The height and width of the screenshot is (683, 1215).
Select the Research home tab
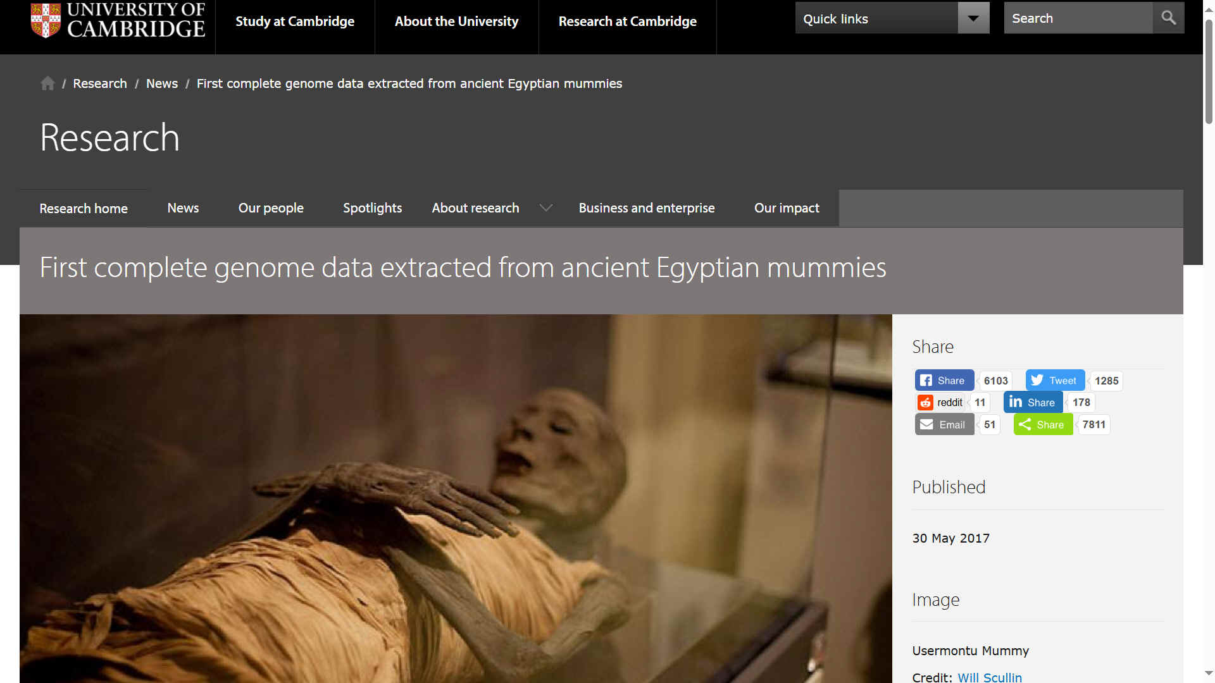coord(84,209)
